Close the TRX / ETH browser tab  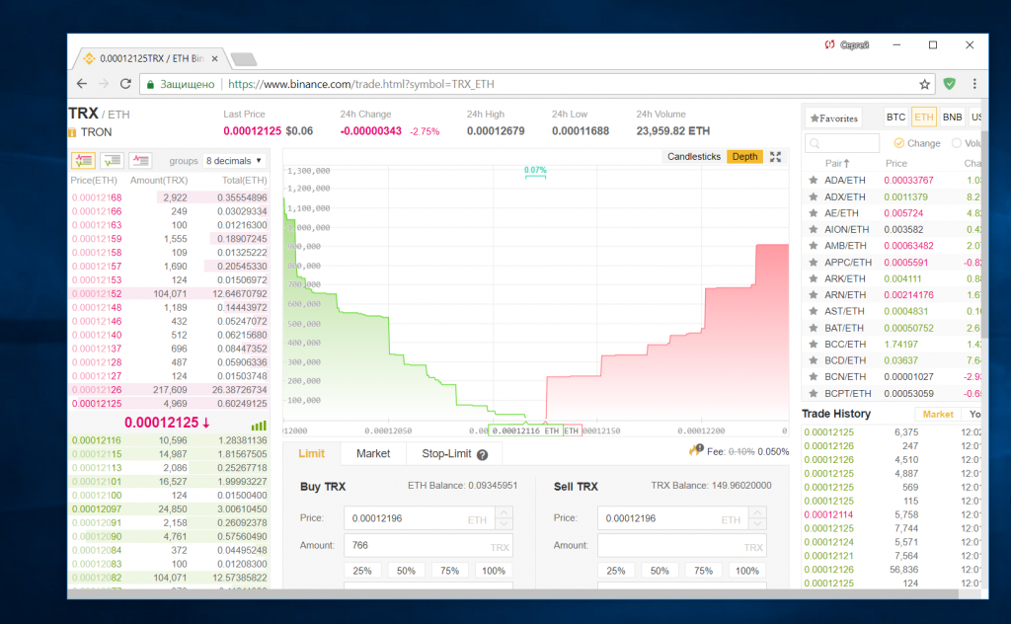(x=214, y=58)
